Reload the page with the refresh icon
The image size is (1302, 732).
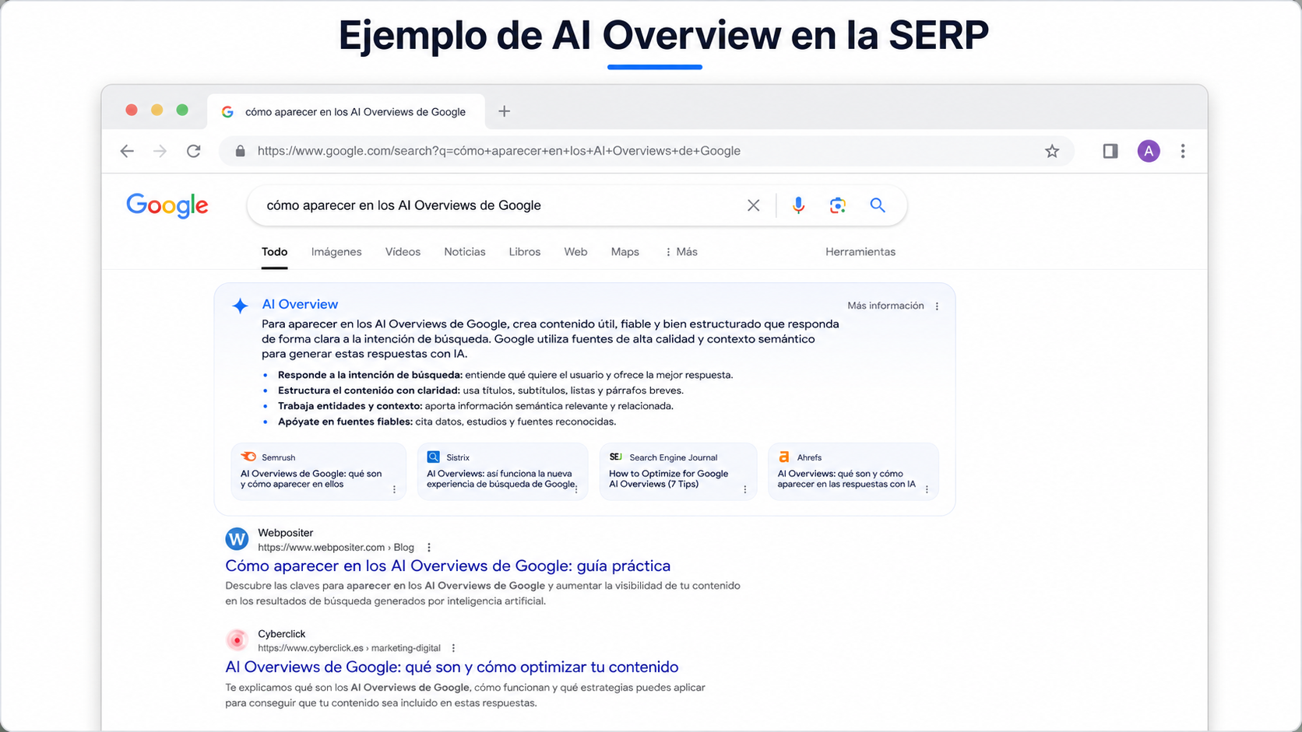click(194, 151)
